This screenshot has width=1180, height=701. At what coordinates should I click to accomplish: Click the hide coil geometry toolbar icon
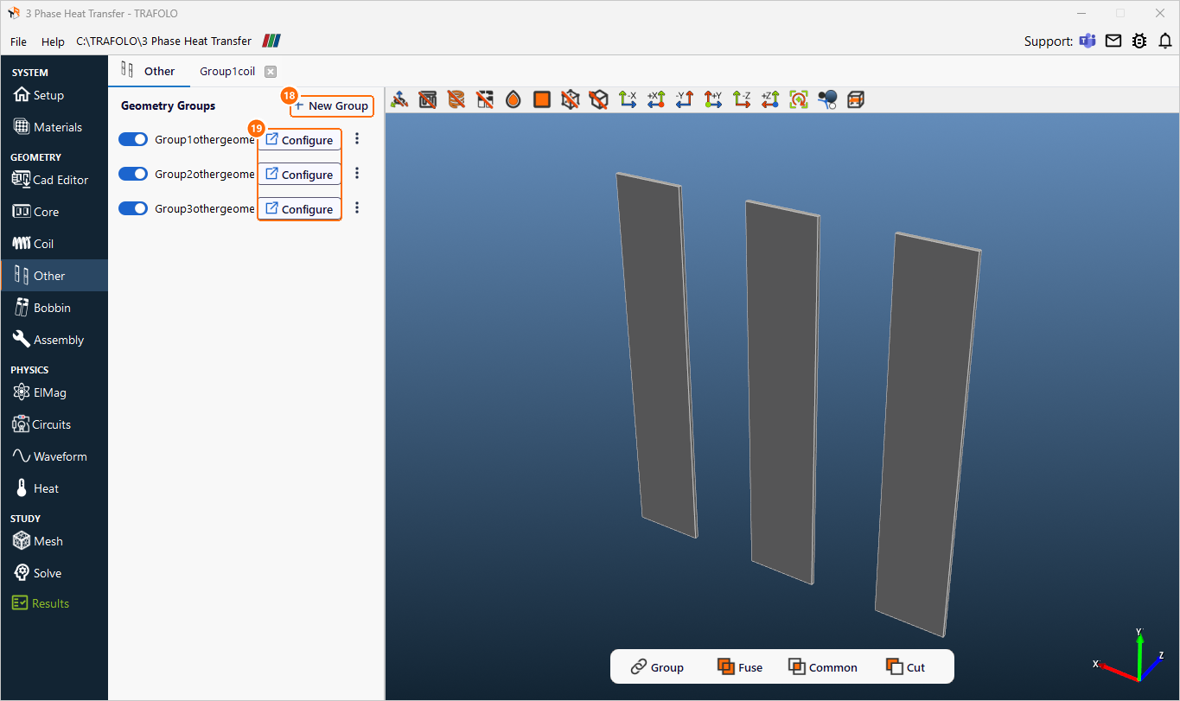456,99
